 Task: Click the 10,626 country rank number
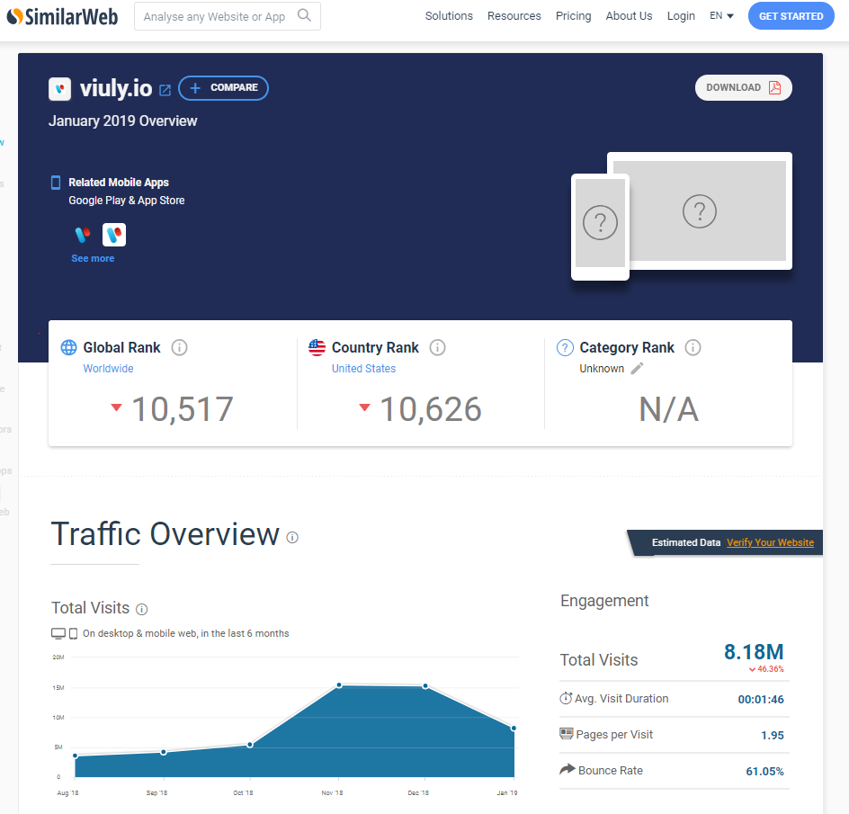point(431,409)
